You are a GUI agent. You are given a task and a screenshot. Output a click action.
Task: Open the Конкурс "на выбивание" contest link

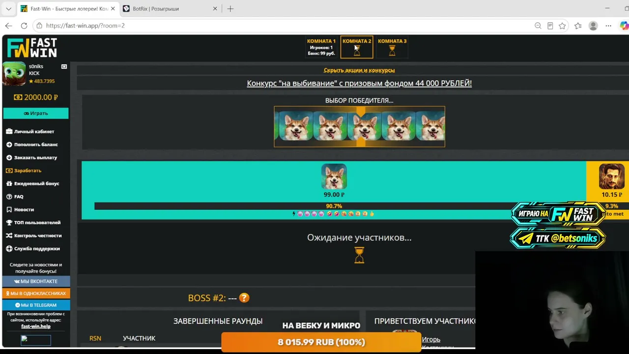coord(359,84)
